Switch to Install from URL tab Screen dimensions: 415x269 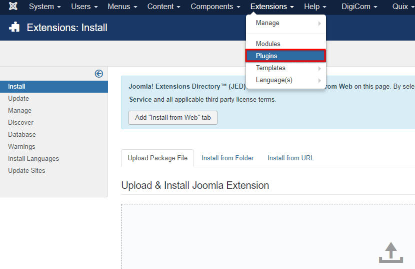(290, 158)
